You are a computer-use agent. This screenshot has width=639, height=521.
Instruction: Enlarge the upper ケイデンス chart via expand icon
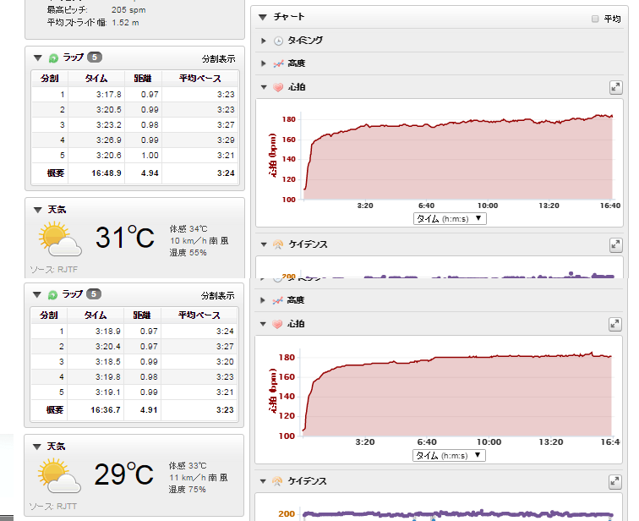tap(616, 244)
